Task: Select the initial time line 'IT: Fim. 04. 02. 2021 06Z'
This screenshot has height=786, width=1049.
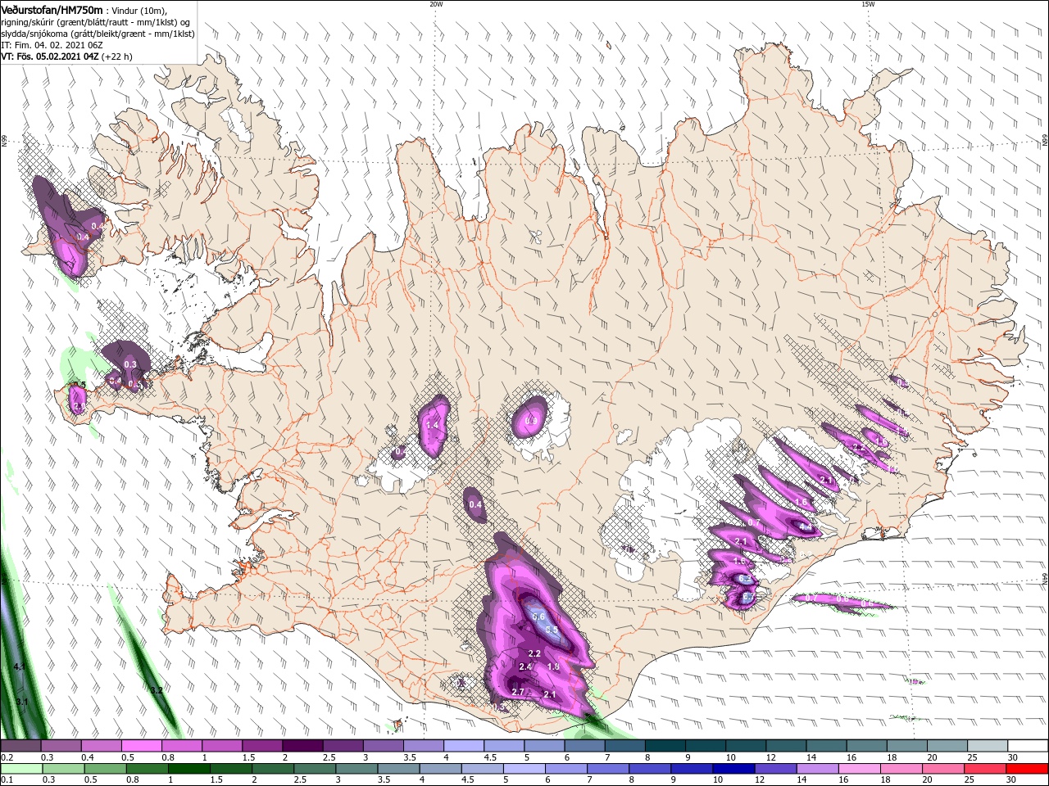Action: (52, 45)
